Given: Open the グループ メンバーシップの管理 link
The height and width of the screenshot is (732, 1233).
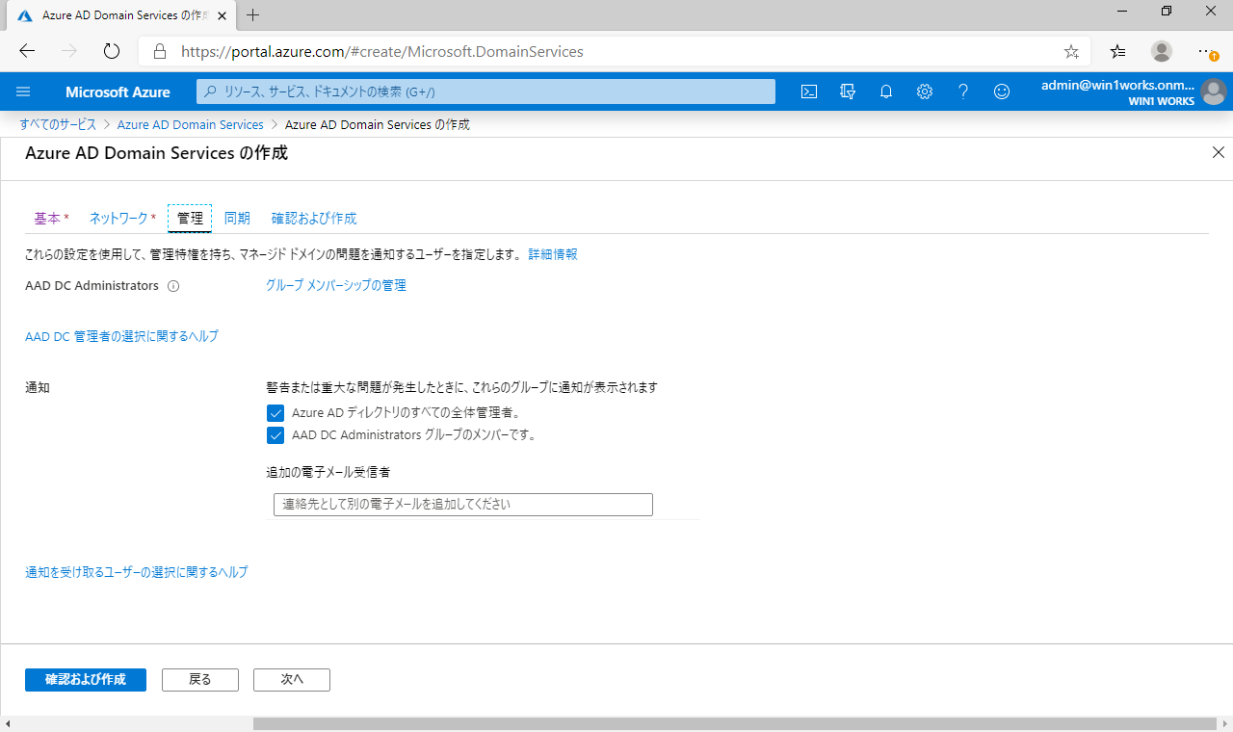Looking at the screenshot, I should (x=336, y=286).
